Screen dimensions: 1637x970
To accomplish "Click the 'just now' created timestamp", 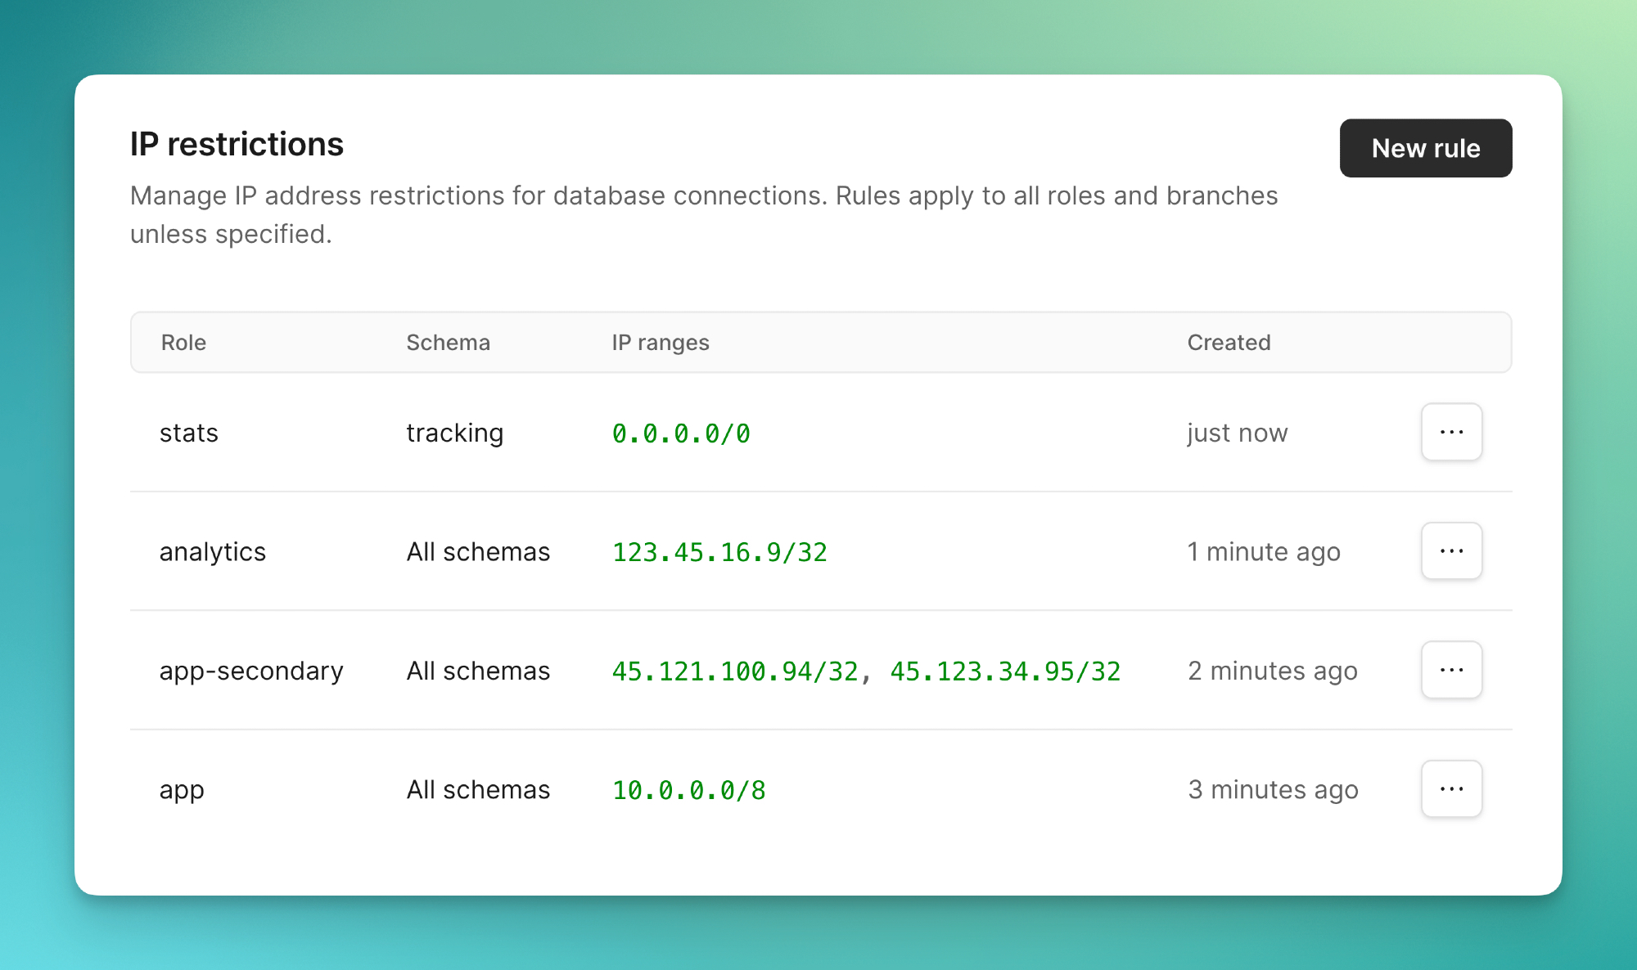I will click(x=1237, y=433).
